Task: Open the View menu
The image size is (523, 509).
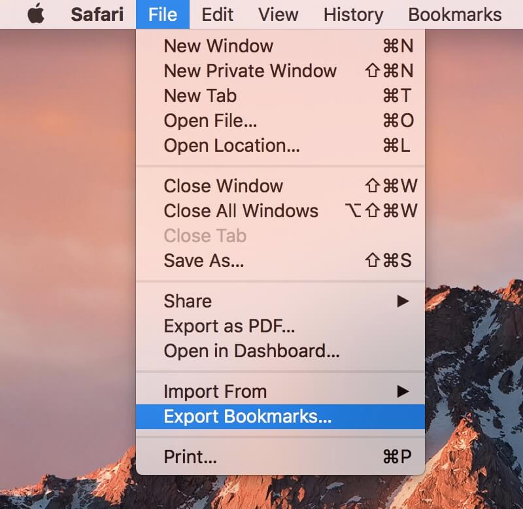Action: pyautogui.click(x=277, y=14)
